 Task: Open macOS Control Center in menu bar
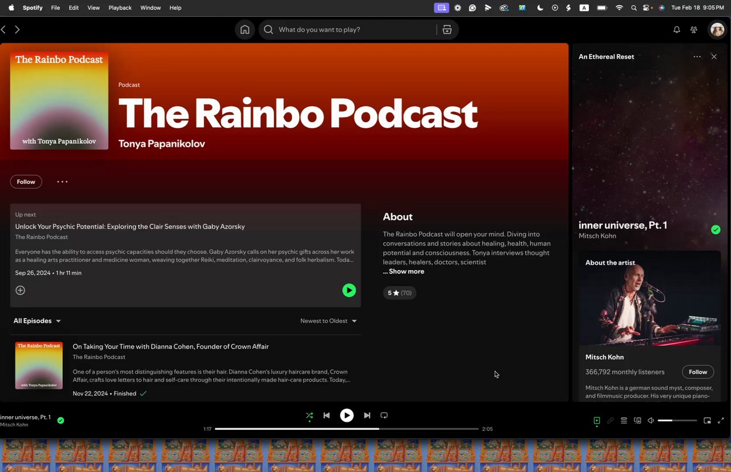pyautogui.click(x=646, y=8)
